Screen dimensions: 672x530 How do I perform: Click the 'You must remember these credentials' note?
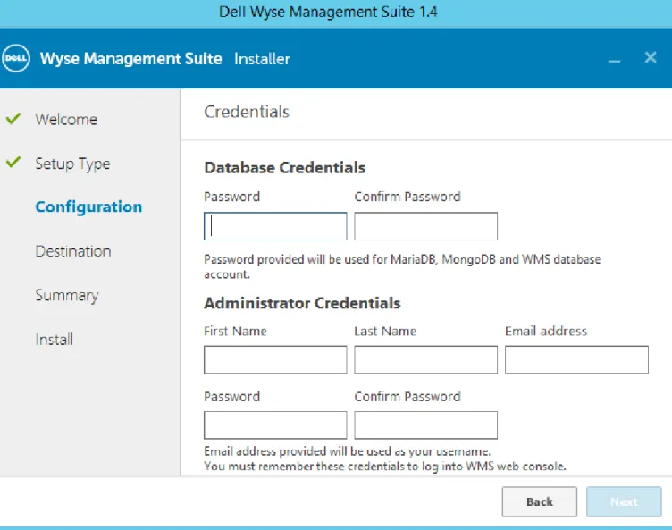385,467
